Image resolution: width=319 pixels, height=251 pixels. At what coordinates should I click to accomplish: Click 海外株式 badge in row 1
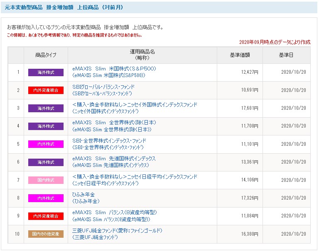tap(46, 72)
